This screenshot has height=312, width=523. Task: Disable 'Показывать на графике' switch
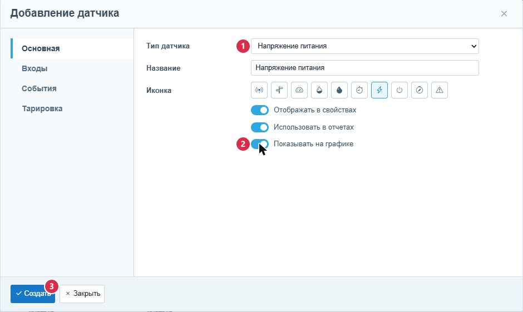tap(259, 144)
